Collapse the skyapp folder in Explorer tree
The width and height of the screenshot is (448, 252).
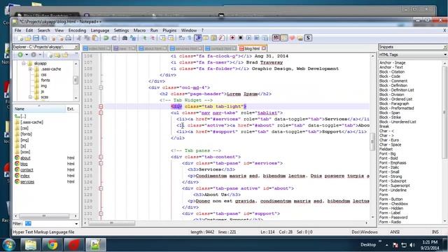(24, 64)
